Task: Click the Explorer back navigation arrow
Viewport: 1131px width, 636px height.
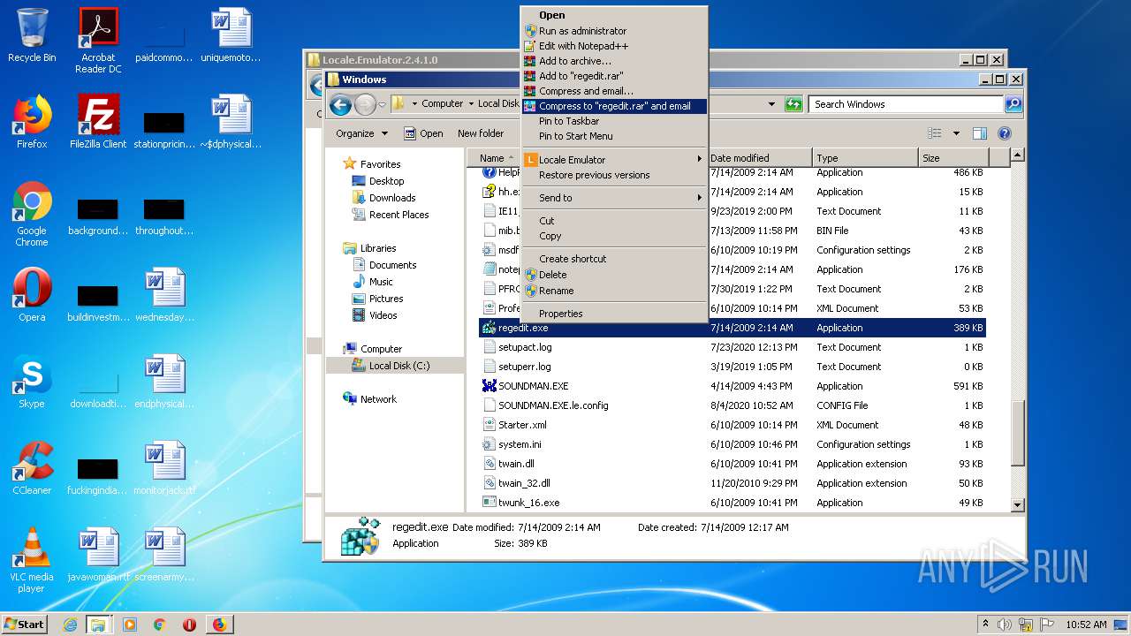Action: [340, 105]
